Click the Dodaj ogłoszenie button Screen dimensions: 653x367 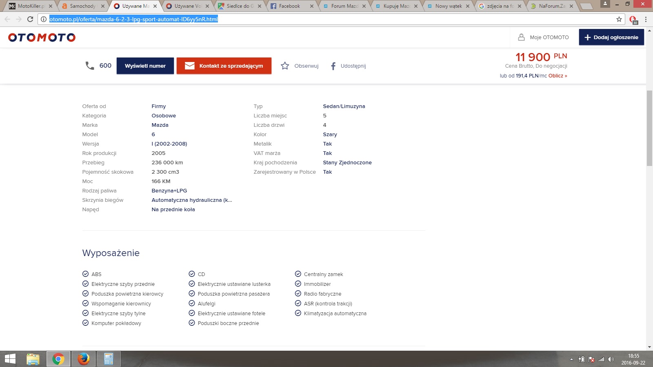pos(611,37)
